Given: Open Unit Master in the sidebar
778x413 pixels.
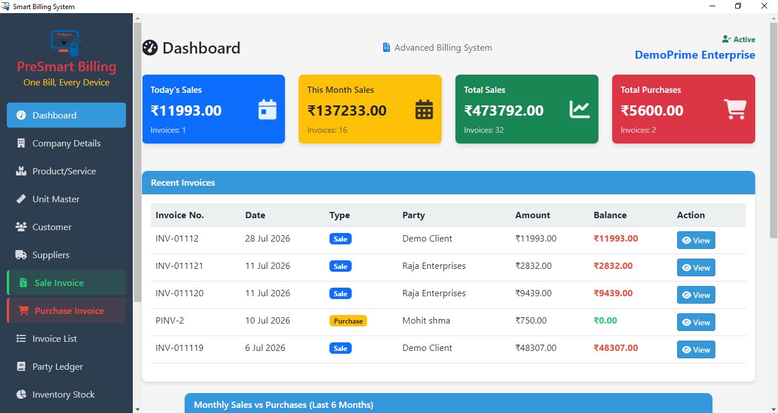Looking at the screenshot, I should click(66, 199).
